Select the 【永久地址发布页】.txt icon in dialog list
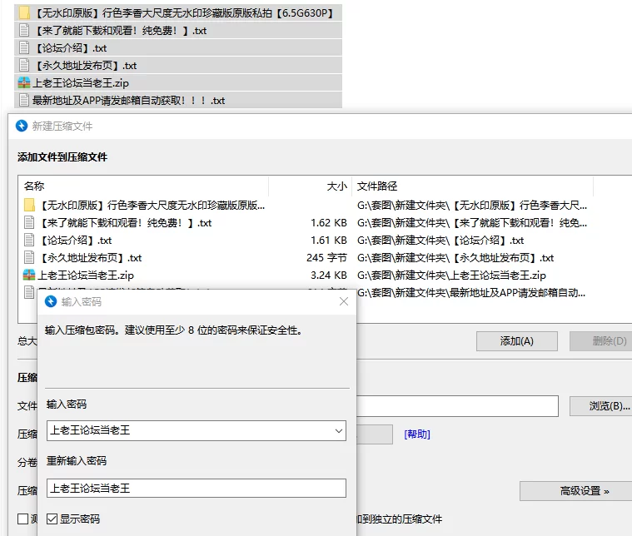 (30, 257)
